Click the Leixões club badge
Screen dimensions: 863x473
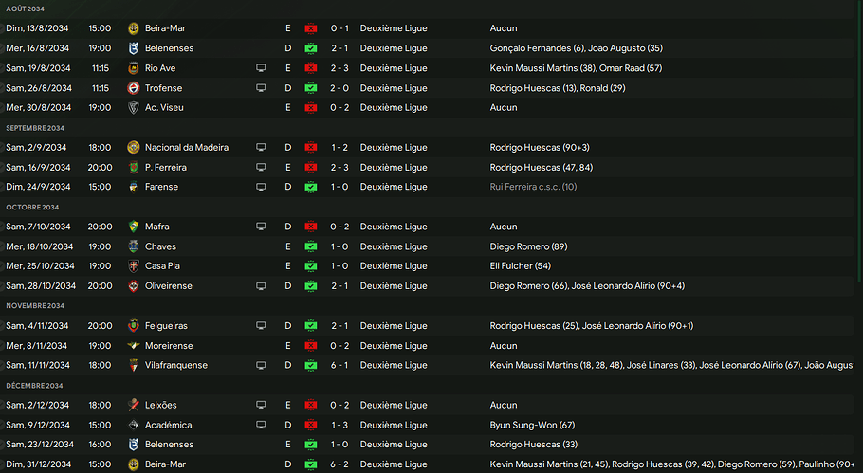click(x=134, y=405)
